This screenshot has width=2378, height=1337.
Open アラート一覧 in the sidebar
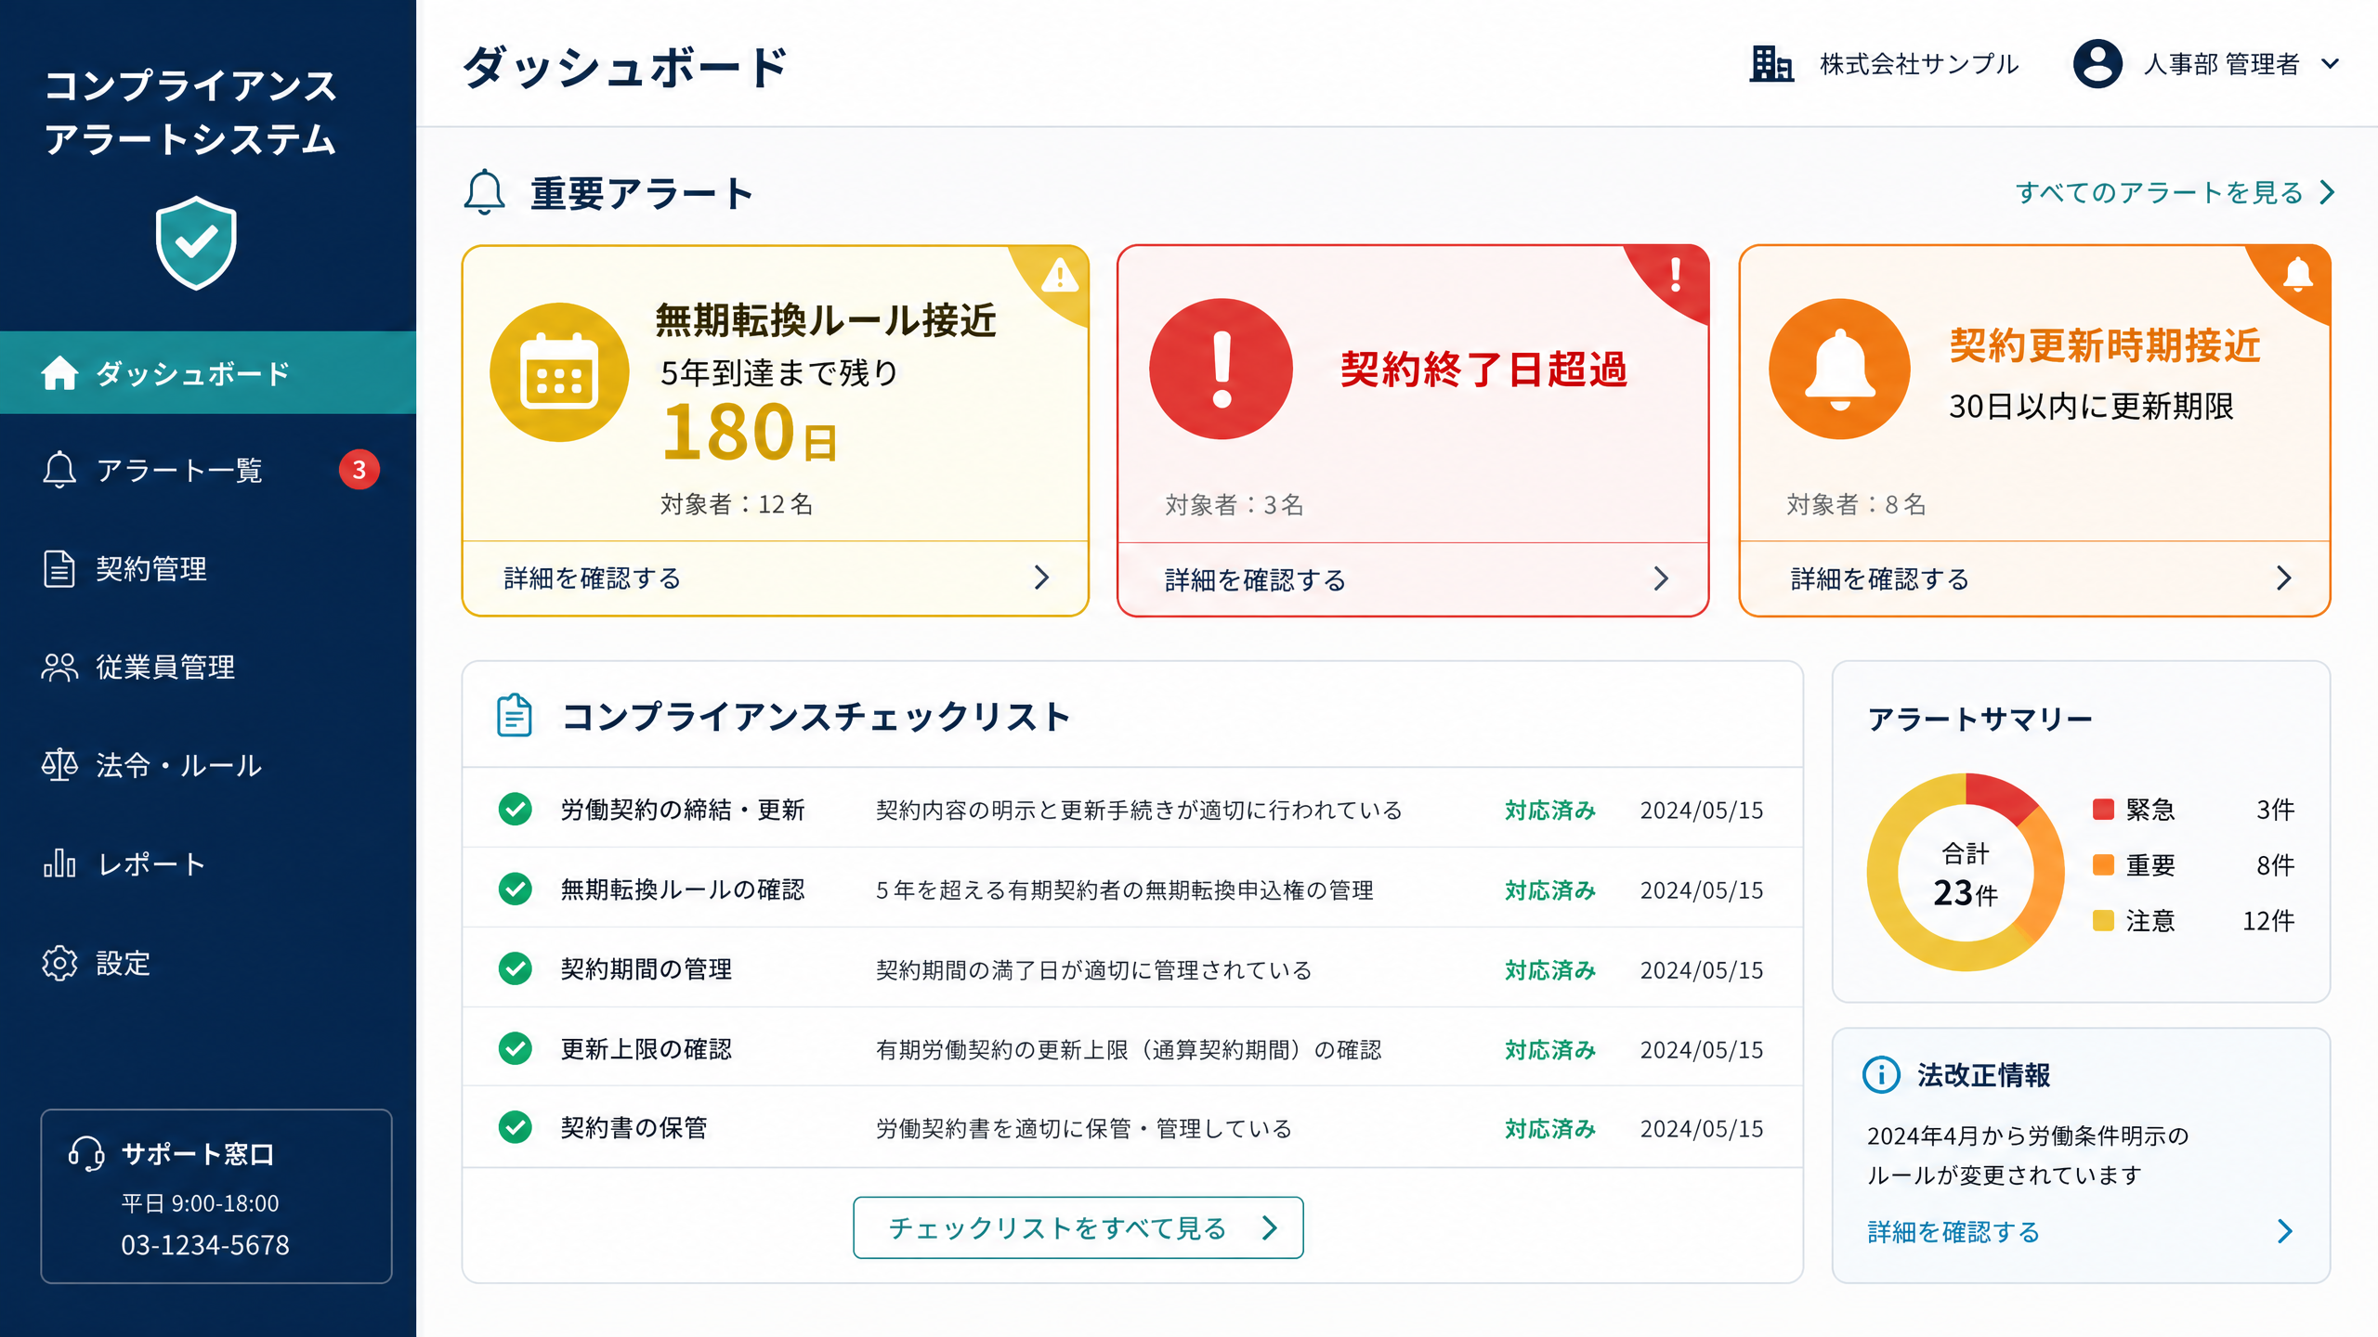click(208, 470)
